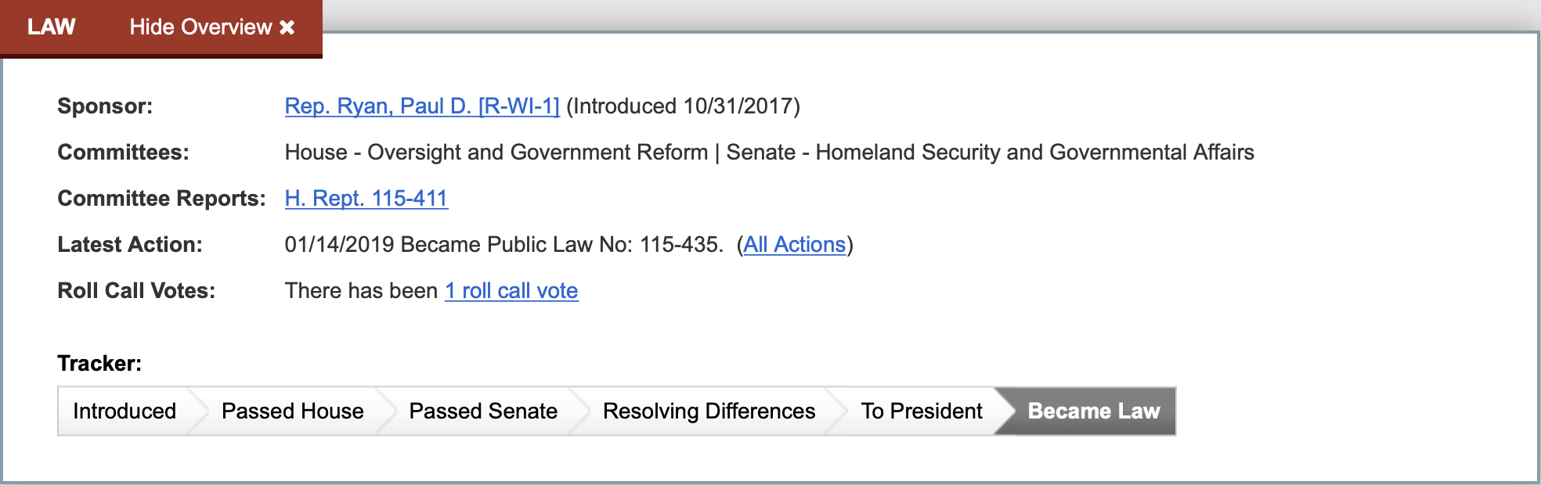Click the Roll Call Votes label

point(136,291)
